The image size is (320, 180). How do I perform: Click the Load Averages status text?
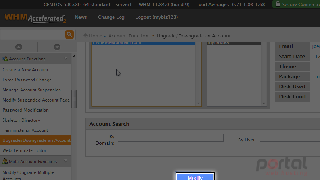pyautogui.click(x=230, y=4)
